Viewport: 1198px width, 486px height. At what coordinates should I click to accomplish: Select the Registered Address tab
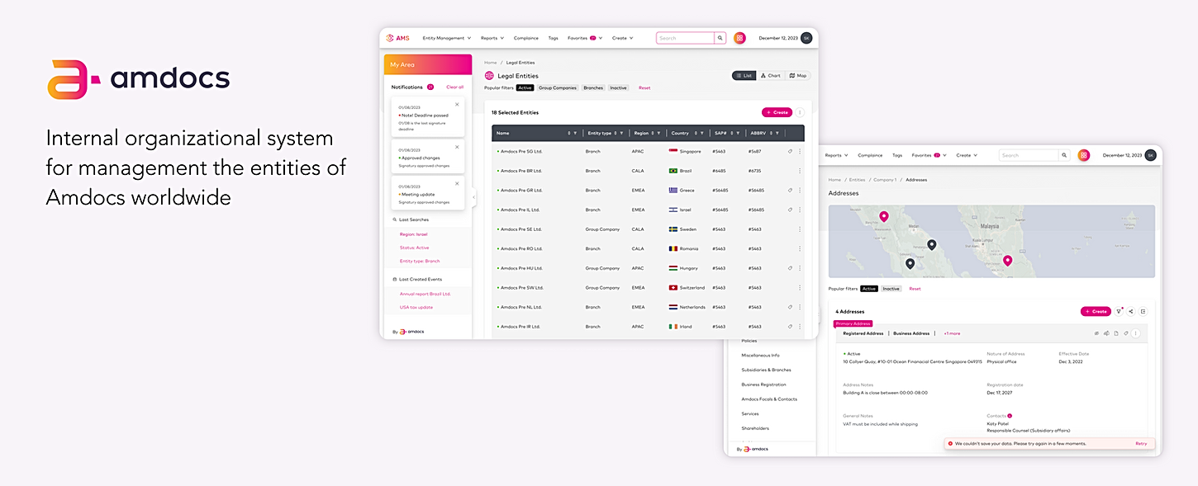pyautogui.click(x=863, y=333)
